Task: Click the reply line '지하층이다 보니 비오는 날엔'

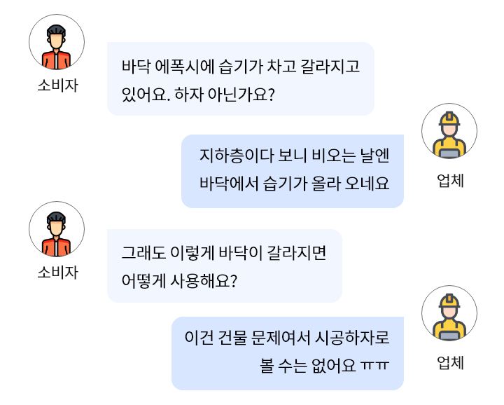Action: tap(294, 156)
